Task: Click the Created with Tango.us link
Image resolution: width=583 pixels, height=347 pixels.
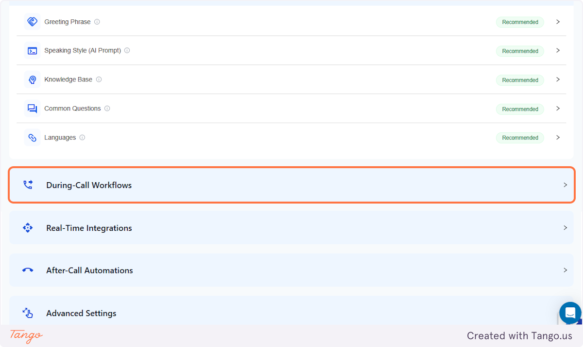Action: tap(519, 335)
